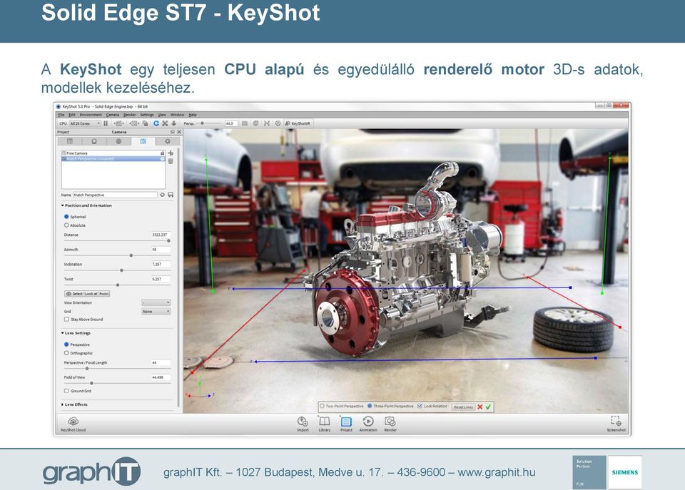Select the Absolute radio button
This screenshot has width=685, height=490.
coord(66,225)
